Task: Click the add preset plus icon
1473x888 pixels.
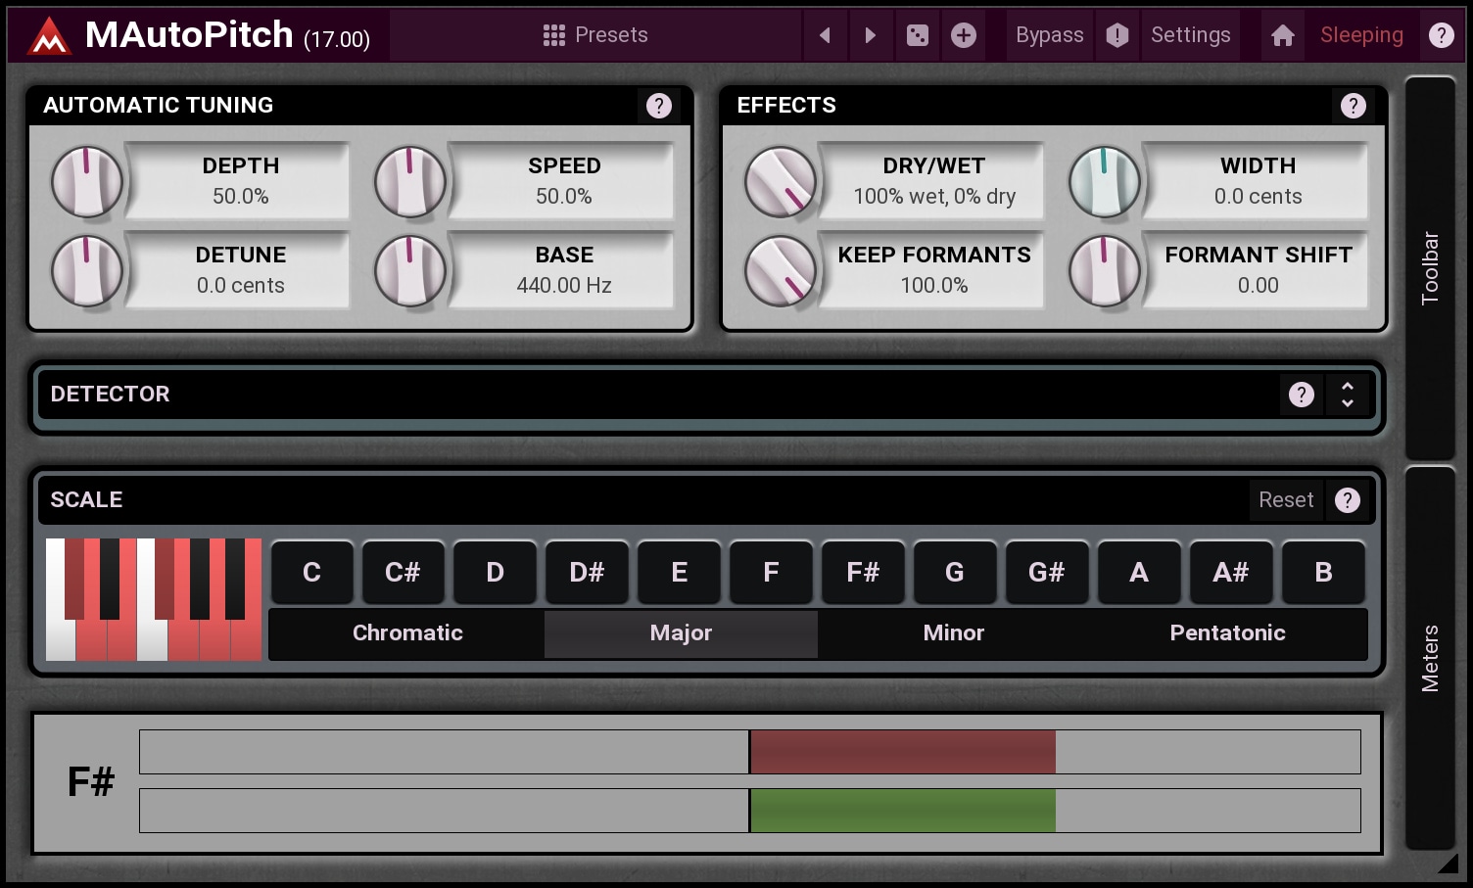Action: click(x=964, y=36)
